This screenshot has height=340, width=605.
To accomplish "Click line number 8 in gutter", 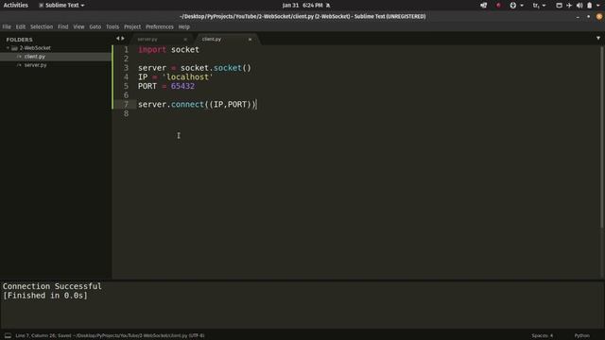I will (x=126, y=113).
